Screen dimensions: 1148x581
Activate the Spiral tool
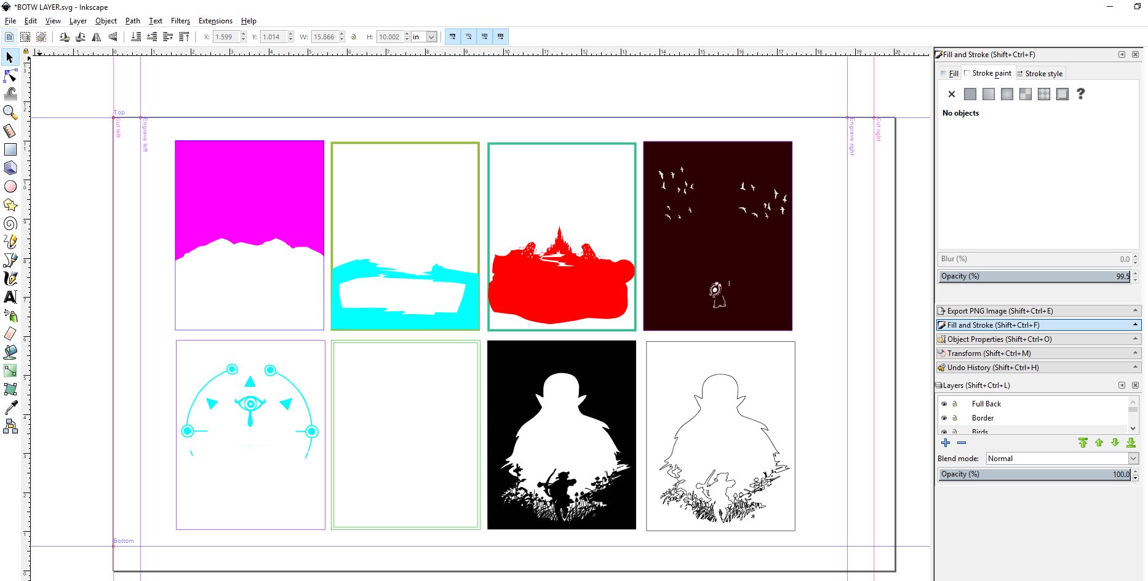[x=10, y=223]
